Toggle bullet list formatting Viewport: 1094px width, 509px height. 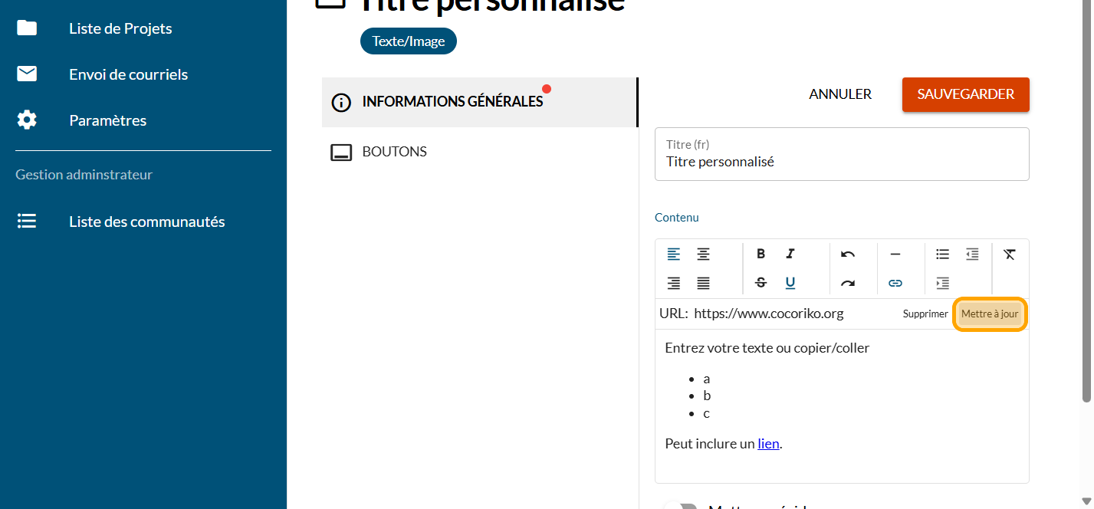click(x=942, y=254)
